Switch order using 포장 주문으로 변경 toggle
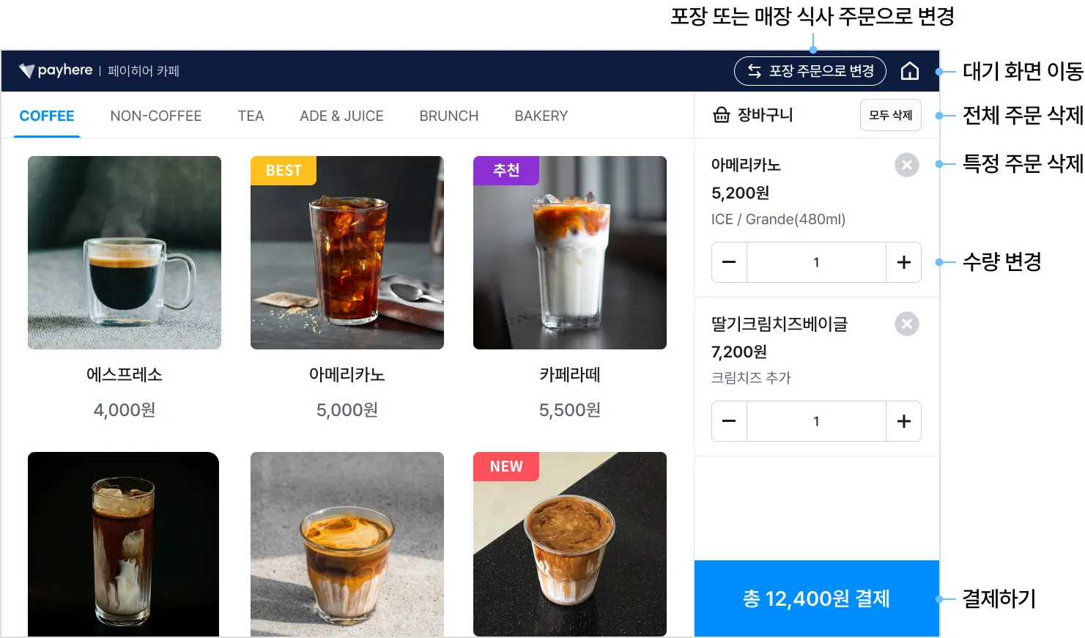 click(x=810, y=71)
